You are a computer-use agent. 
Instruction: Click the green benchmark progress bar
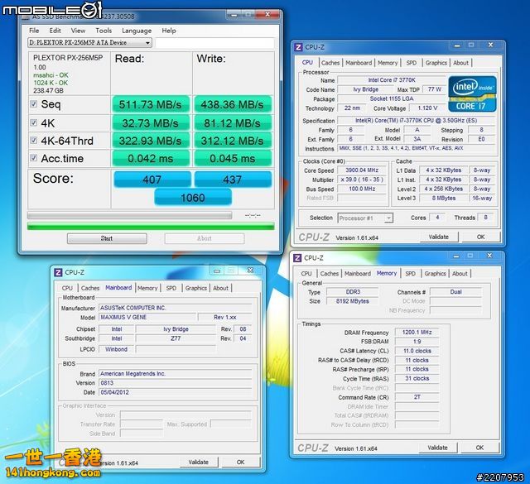tap(150, 224)
